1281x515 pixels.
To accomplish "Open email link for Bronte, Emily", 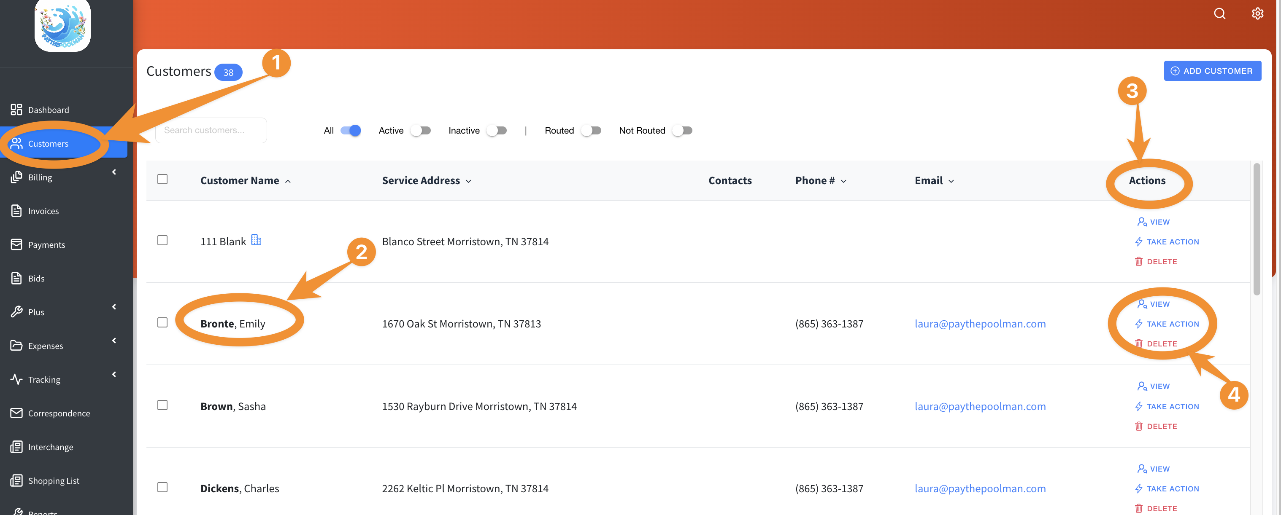I will coord(980,323).
